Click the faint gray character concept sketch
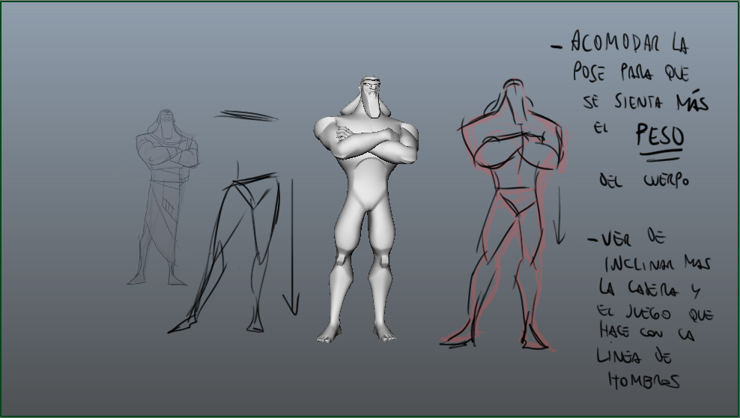Image resolution: width=740 pixels, height=418 pixels. [x=165, y=199]
